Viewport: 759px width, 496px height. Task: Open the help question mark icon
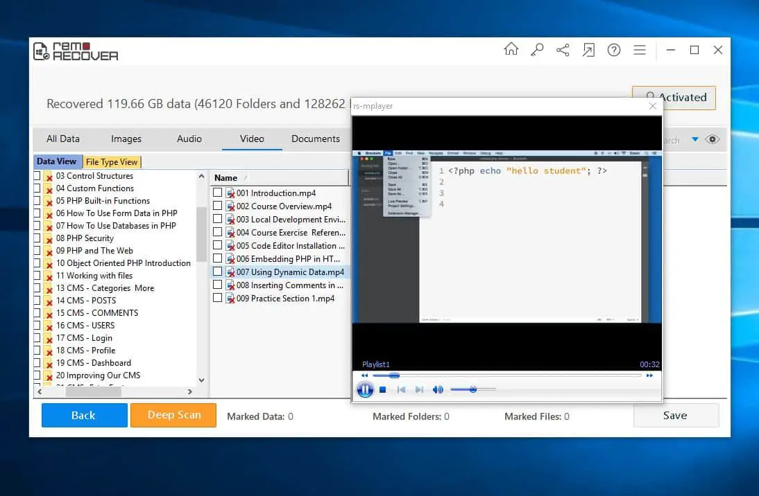pyautogui.click(x=614, y=50)
